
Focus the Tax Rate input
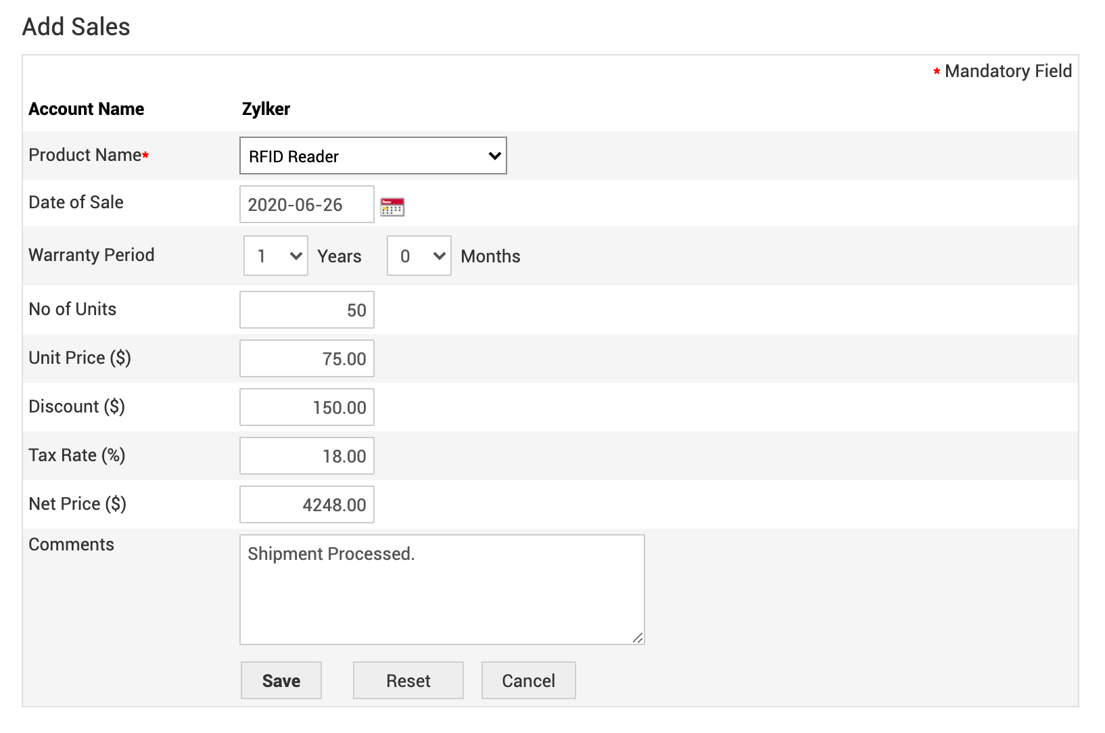(306, 456)
